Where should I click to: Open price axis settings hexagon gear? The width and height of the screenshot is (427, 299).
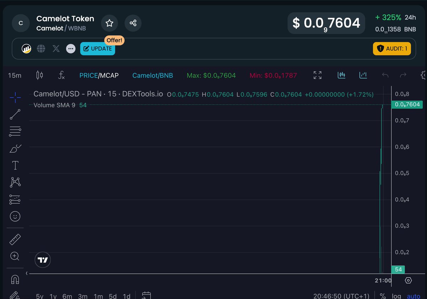tap(408, 280)
